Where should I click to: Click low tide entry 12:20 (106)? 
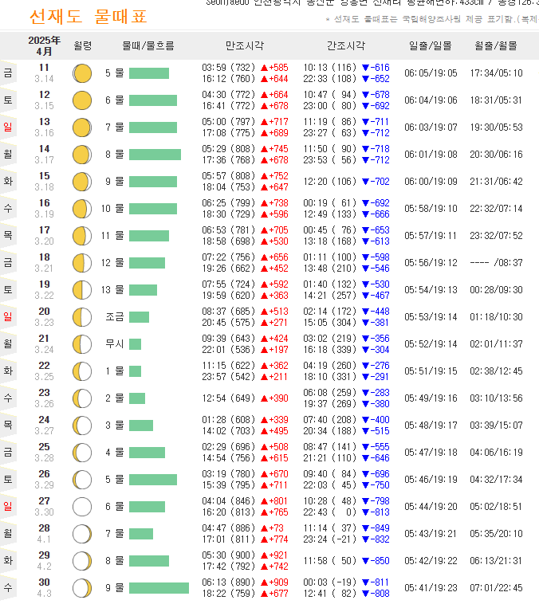click(329, 182)
